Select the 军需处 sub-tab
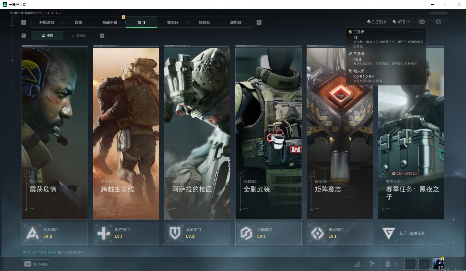The image size is (466, 271). point(79,35)
